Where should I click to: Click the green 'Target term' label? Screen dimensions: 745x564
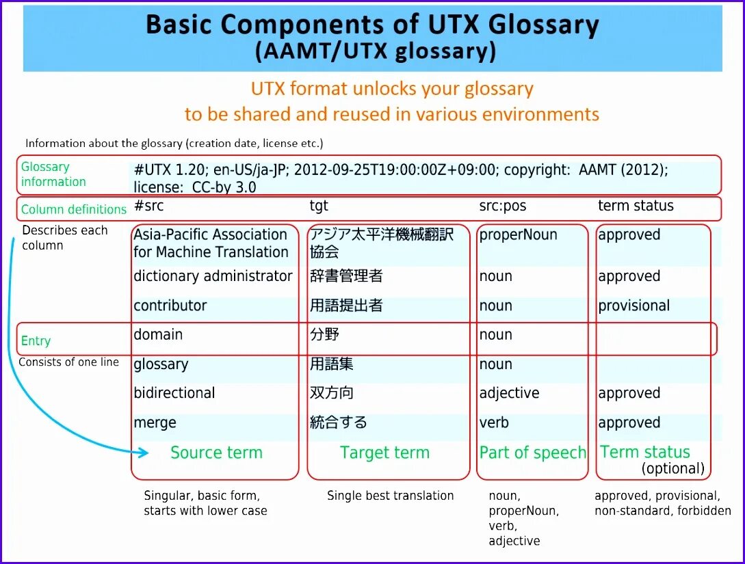click(x=384, y=453)
